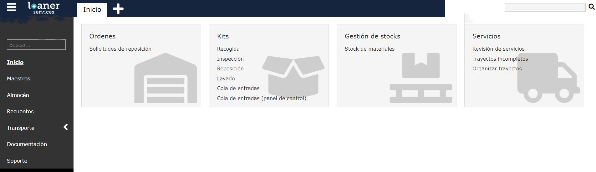Viewport: 596px width, 172px height.
Task: Click the pallet icon in Gestión de stocks
Action: [421, 78]
